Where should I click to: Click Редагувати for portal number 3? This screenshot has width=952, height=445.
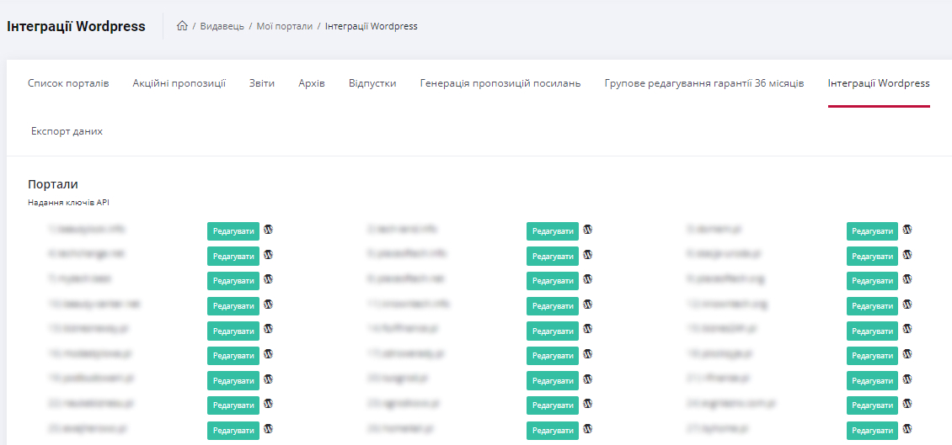point(873,231)
